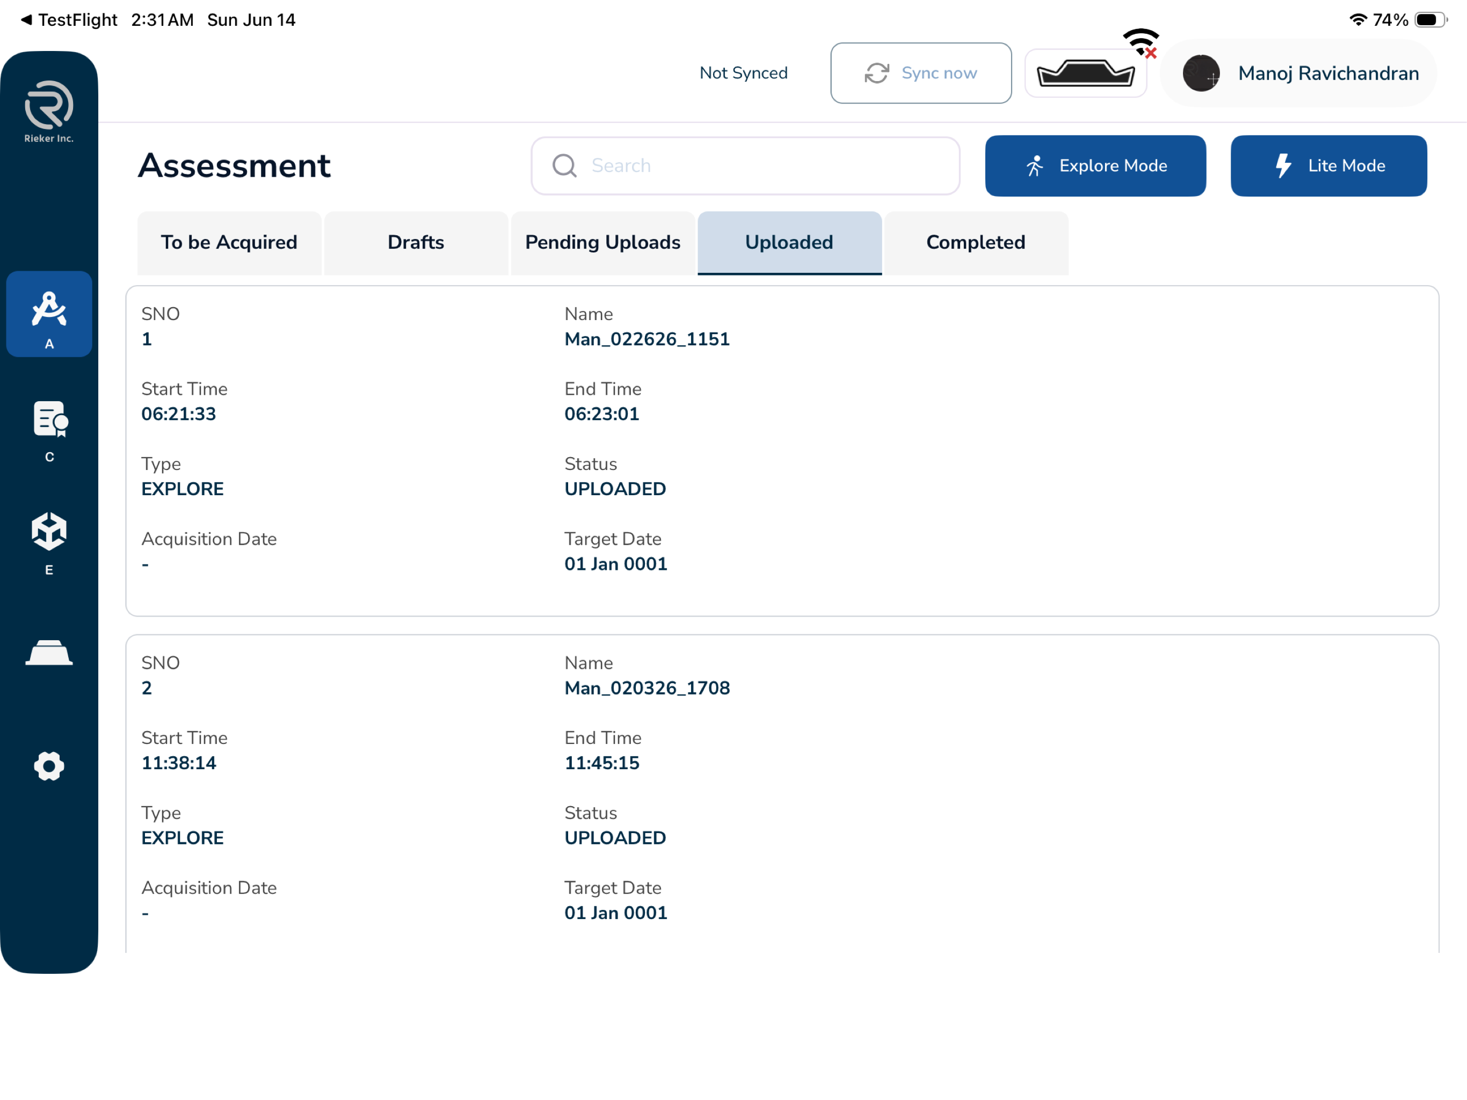1467x1100 pixels.
Task: Click the disconnected scanner device status icon
Action: [x=1086, y=73]
